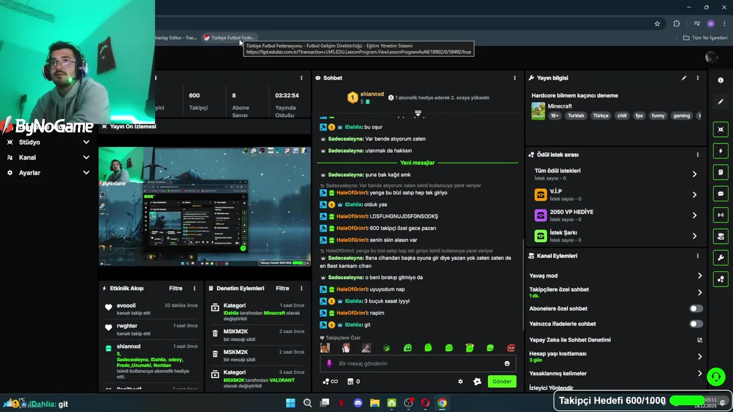
Task: Open the user avatar at top right
Action: point(711,57)
